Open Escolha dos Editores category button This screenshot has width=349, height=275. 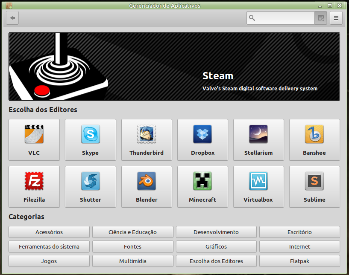(x=216, y=261)
